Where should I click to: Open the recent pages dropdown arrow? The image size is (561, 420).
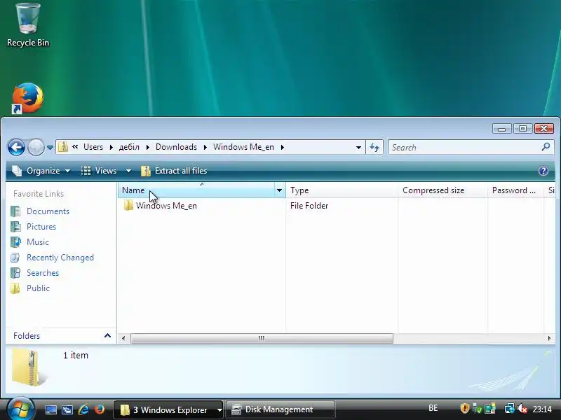point(50,147)
